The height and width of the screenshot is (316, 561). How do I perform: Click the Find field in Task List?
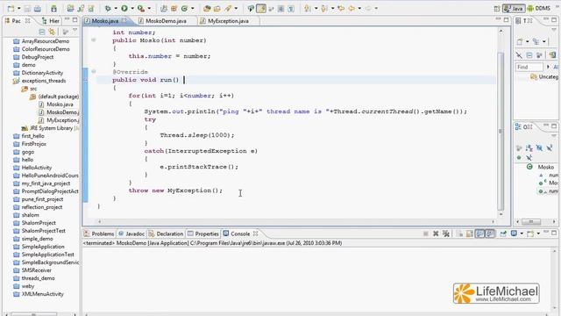pos(529,67)
